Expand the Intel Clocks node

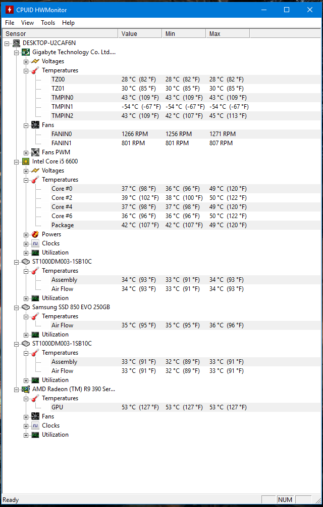26,243
